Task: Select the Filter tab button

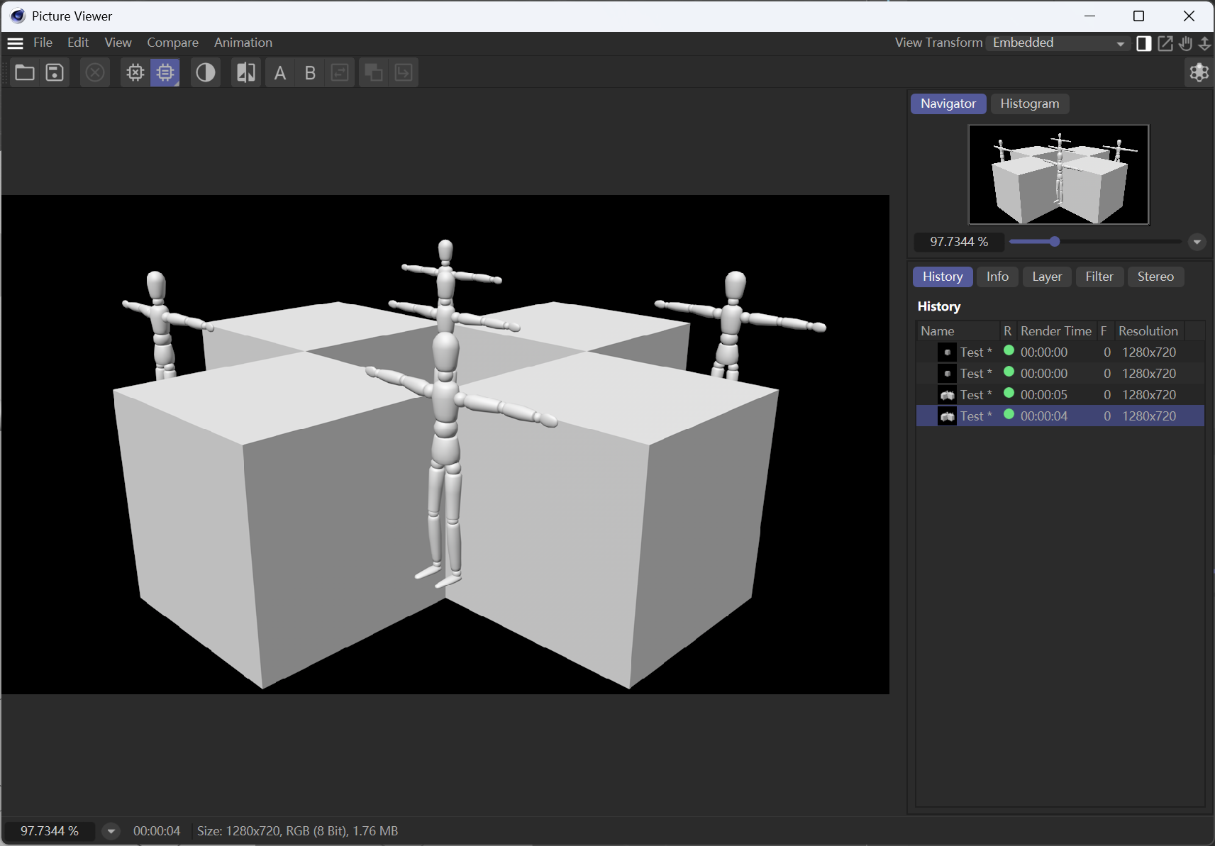Action: click(1099, 277)
